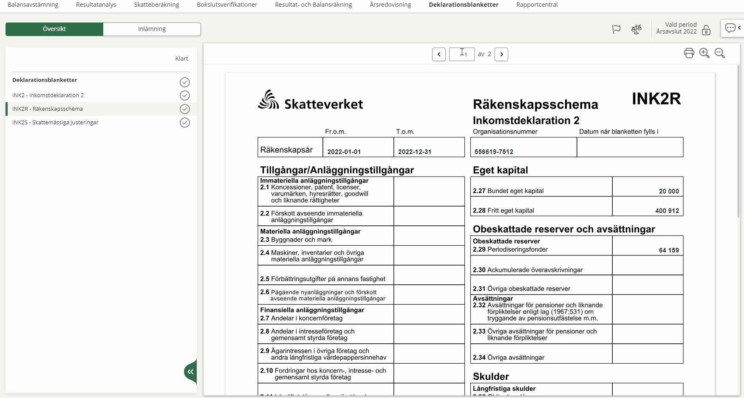Click the period lock icon

(x=706, y=30)
